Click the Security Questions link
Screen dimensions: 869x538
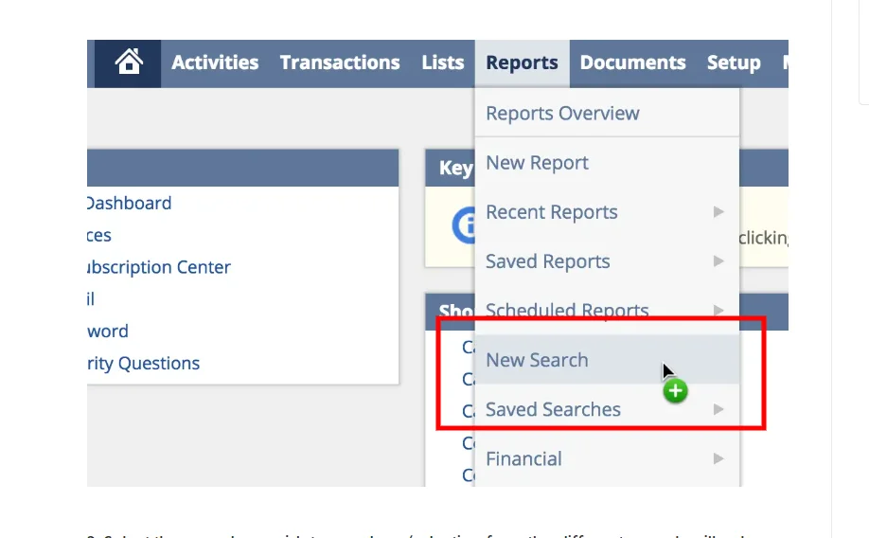pos(143,364)
